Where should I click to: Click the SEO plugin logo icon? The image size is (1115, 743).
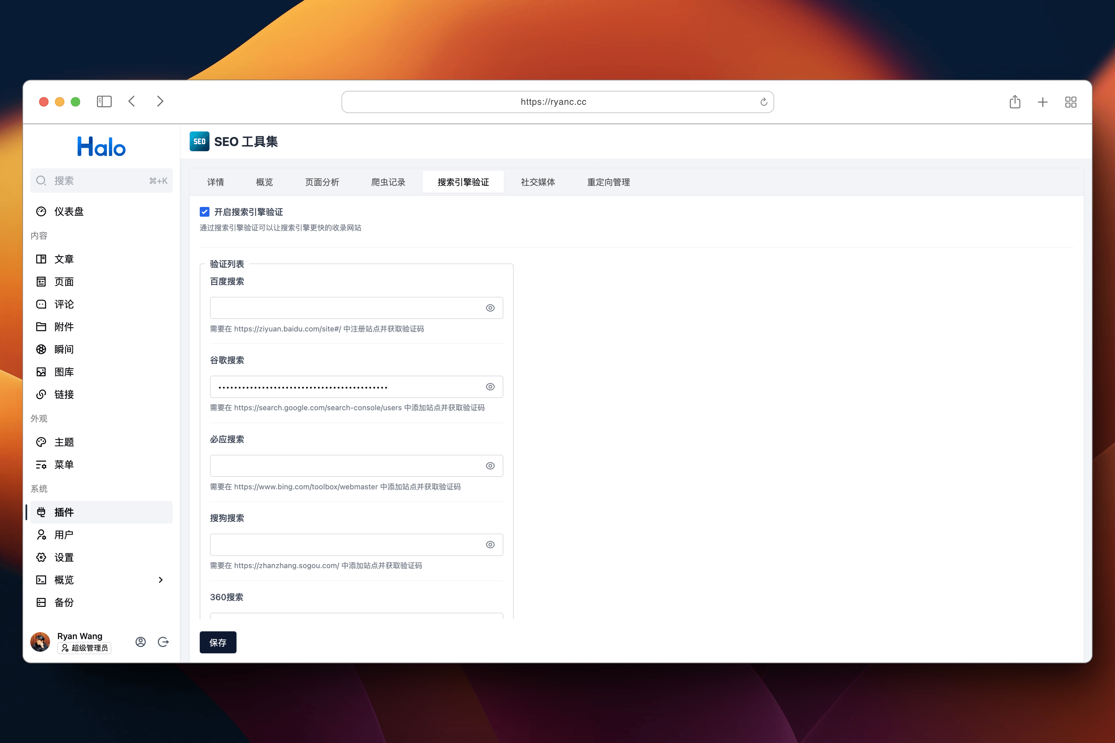(x=199, y=141)
